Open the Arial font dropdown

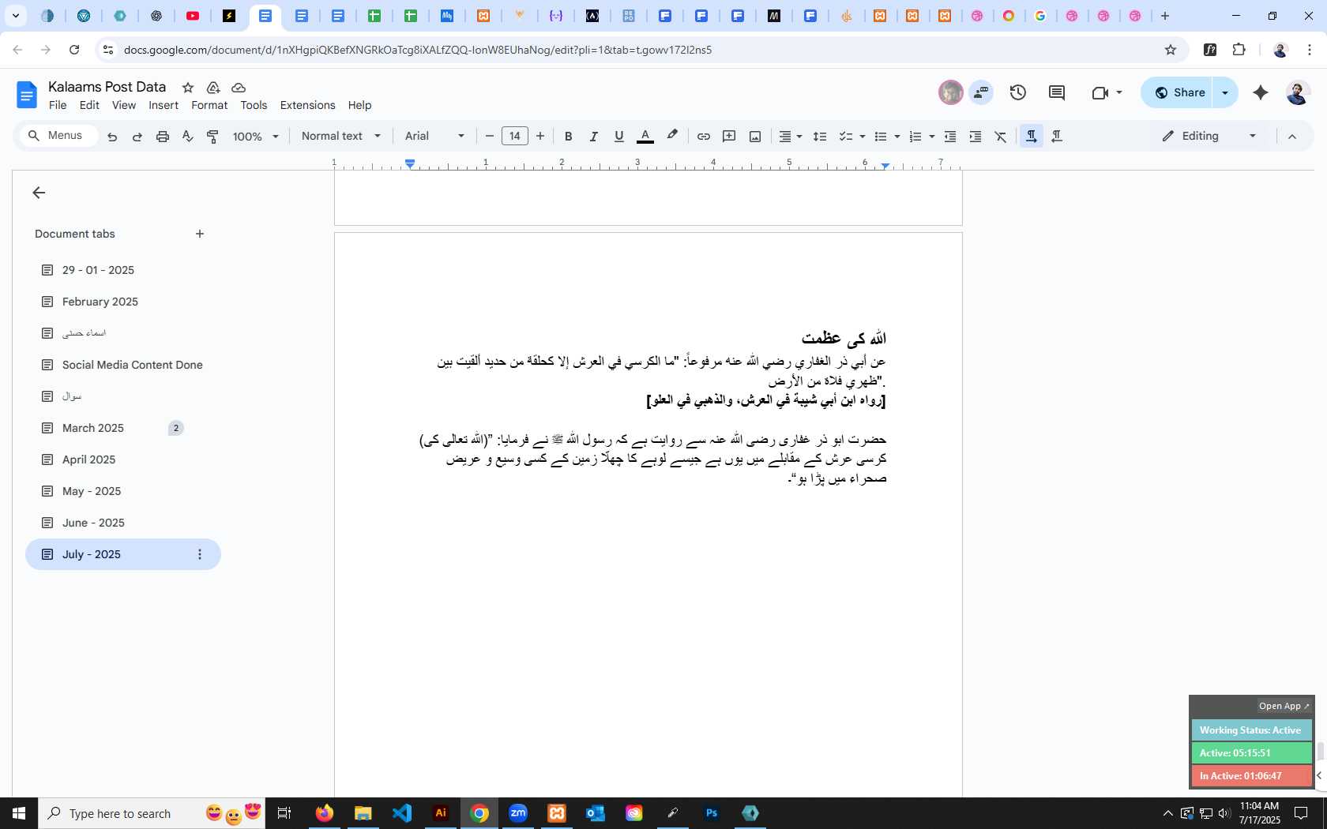tap(434, 137)
